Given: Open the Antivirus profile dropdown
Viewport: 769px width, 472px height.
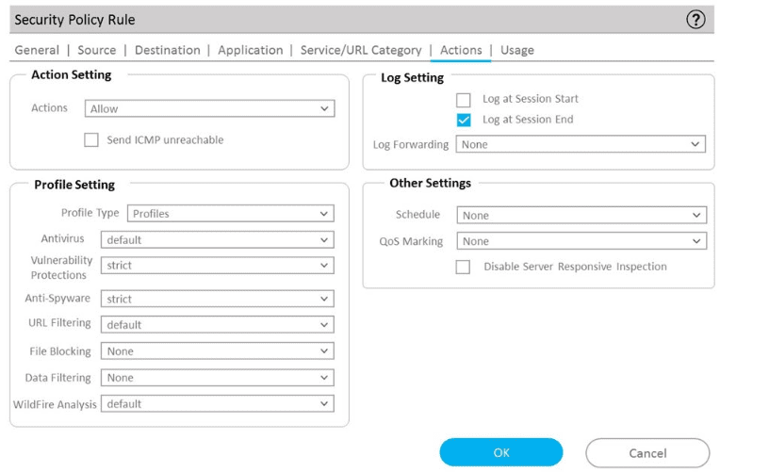Looking at the screenshot, I should [217, 240].
